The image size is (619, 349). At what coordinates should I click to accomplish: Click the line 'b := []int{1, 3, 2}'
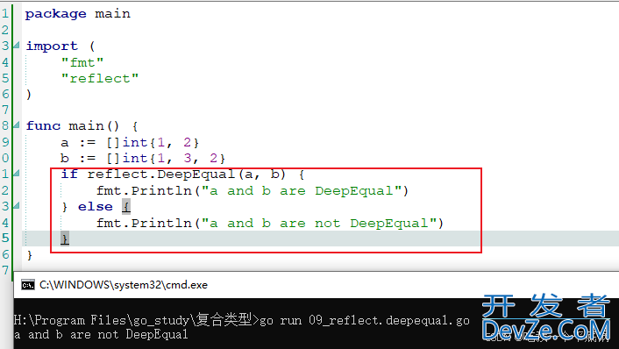(143, 159)
